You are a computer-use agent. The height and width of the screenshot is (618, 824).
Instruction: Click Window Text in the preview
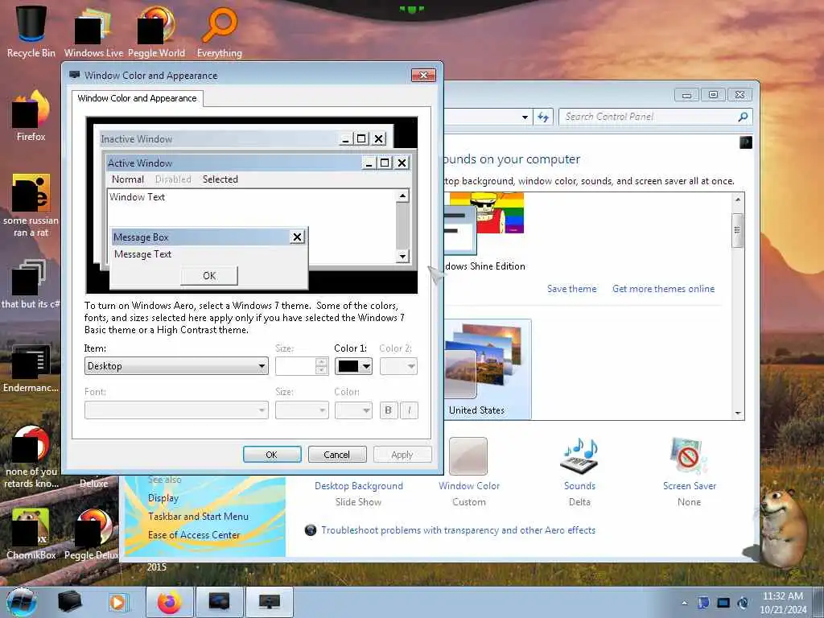[137, 197]
